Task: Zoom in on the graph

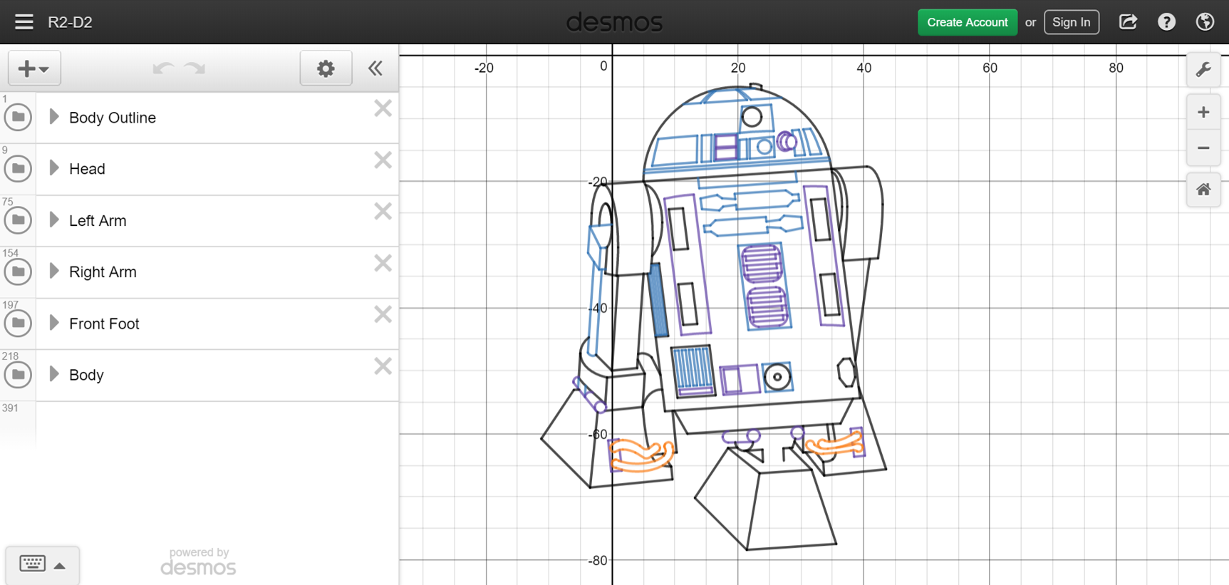Action: pyautogui.click(x=1203, y=113)
